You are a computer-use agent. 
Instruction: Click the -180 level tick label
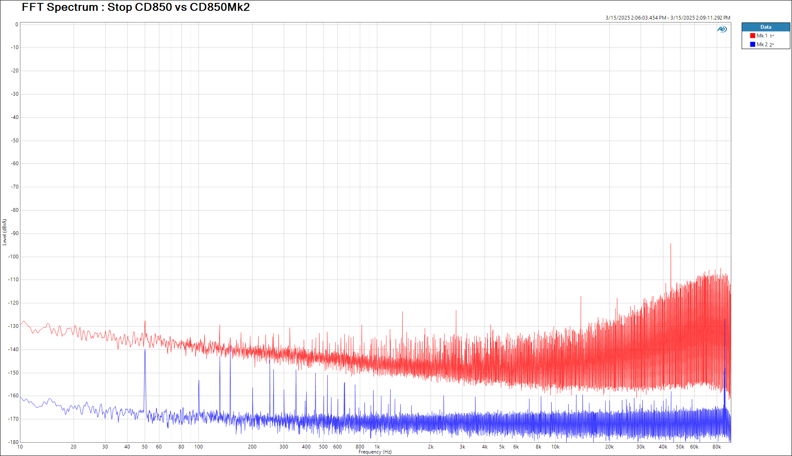coord(14,442)
